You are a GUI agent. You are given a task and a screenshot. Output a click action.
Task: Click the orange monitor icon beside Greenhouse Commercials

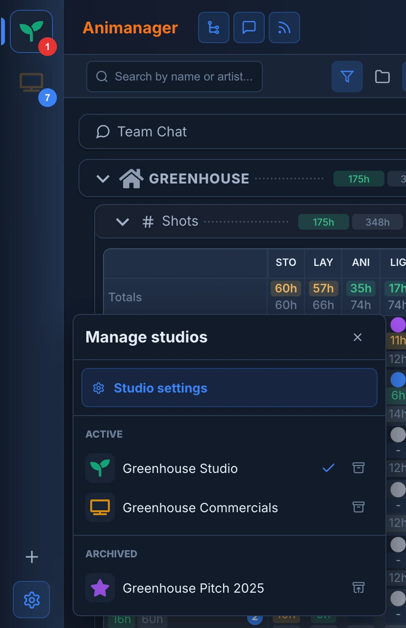100,507
